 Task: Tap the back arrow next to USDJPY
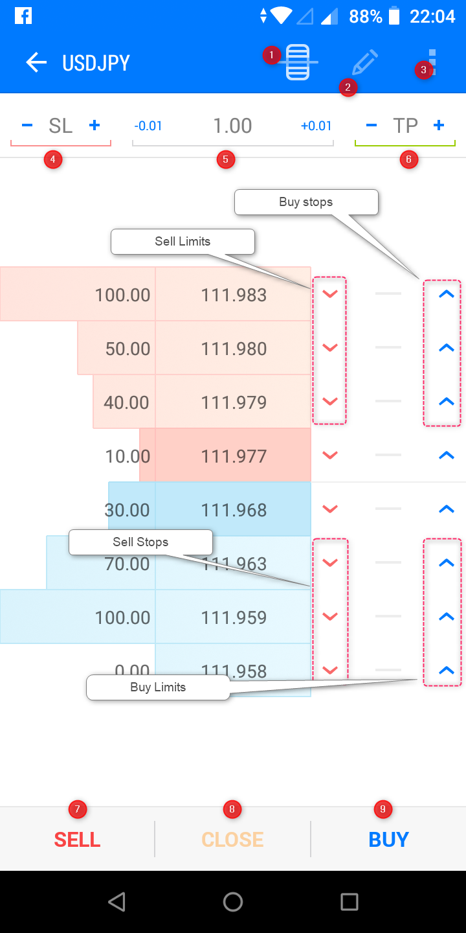tap(36, 63)
